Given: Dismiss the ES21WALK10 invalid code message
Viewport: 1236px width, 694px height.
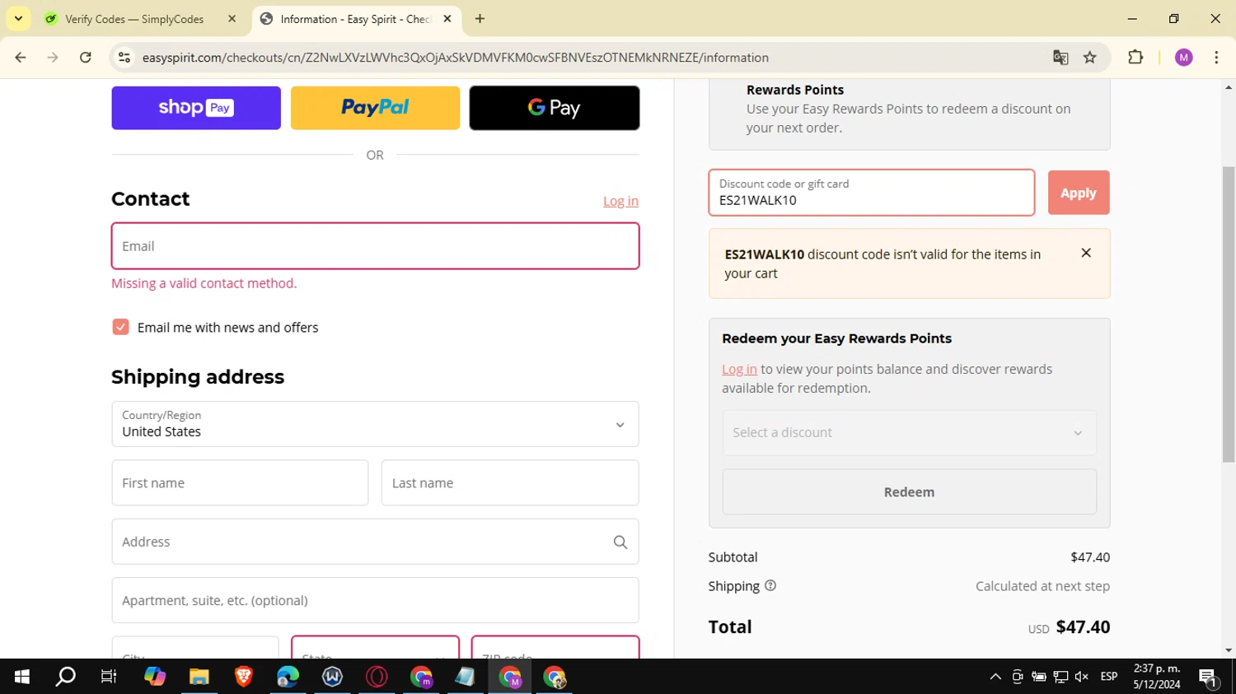Looking at the screenshot, I should click(1086, 253).
